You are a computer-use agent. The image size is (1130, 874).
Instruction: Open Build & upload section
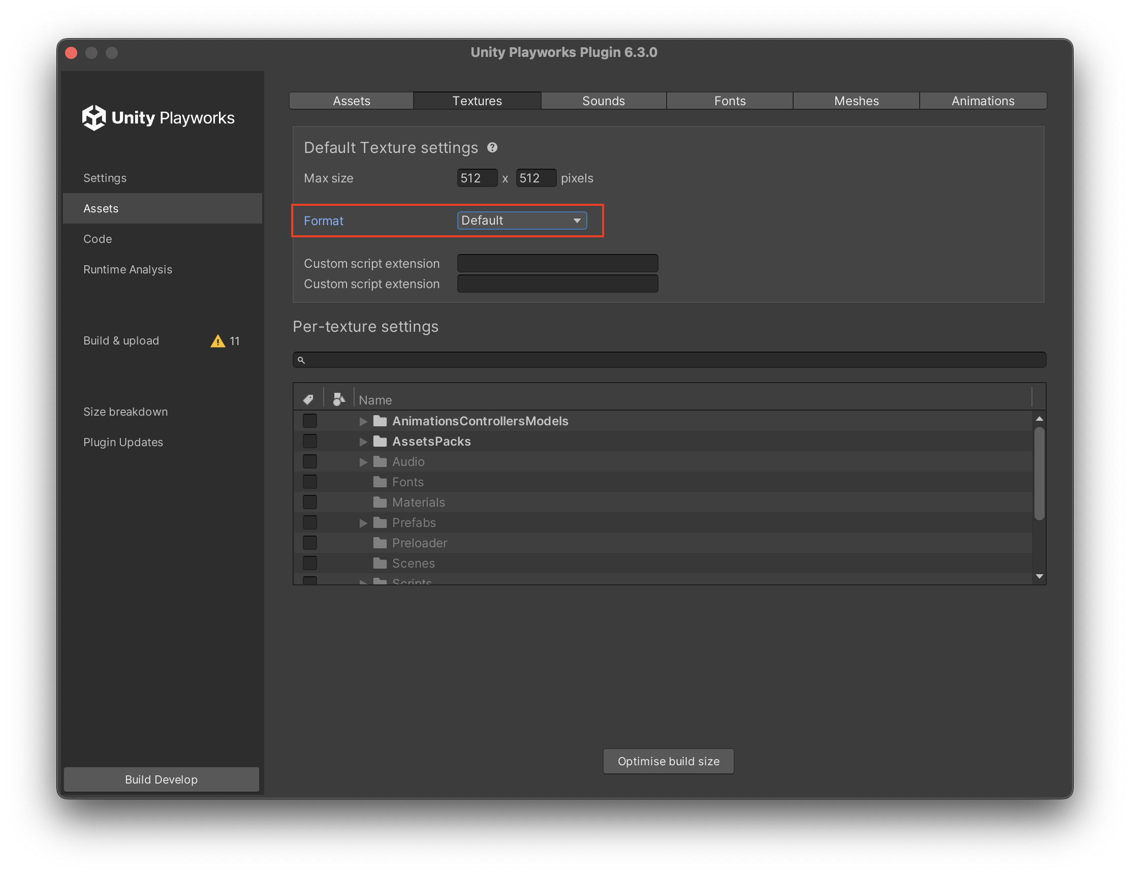tap(163, 340)
